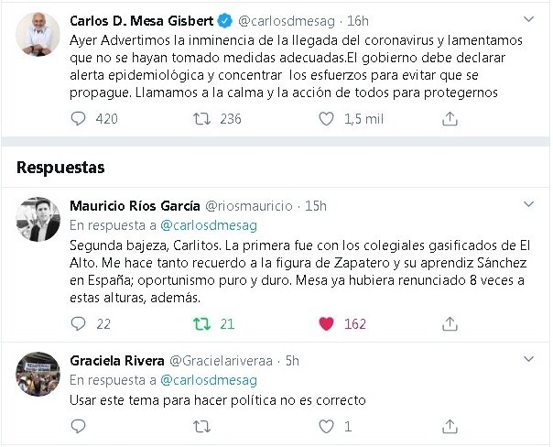
Task: Reply to Carlos Mesa's tweet
Action: (x=80, y=118)
